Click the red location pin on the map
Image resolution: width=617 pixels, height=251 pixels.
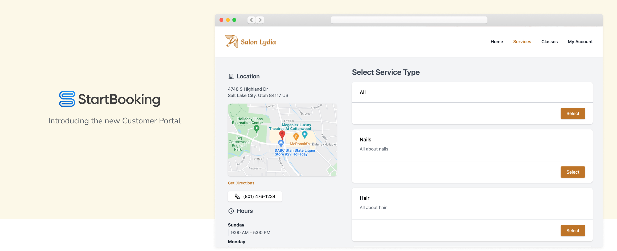click(282, 135)
